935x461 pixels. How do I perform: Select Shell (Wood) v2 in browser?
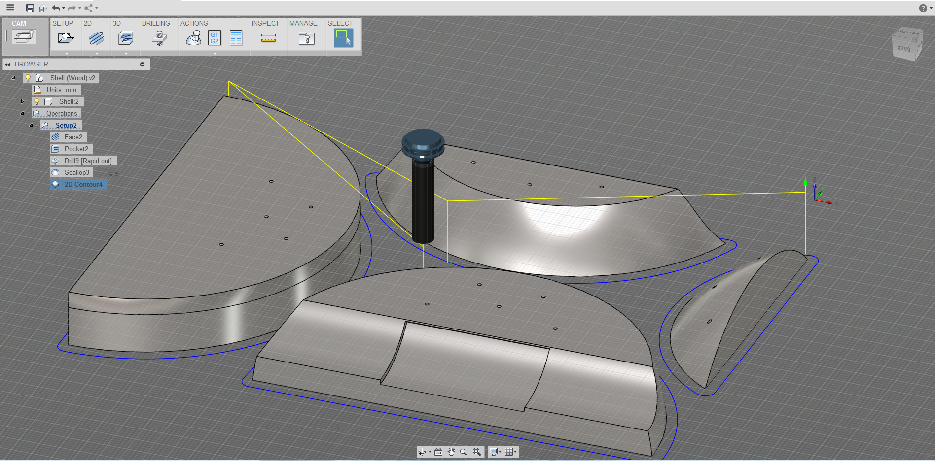pos(72,78)
